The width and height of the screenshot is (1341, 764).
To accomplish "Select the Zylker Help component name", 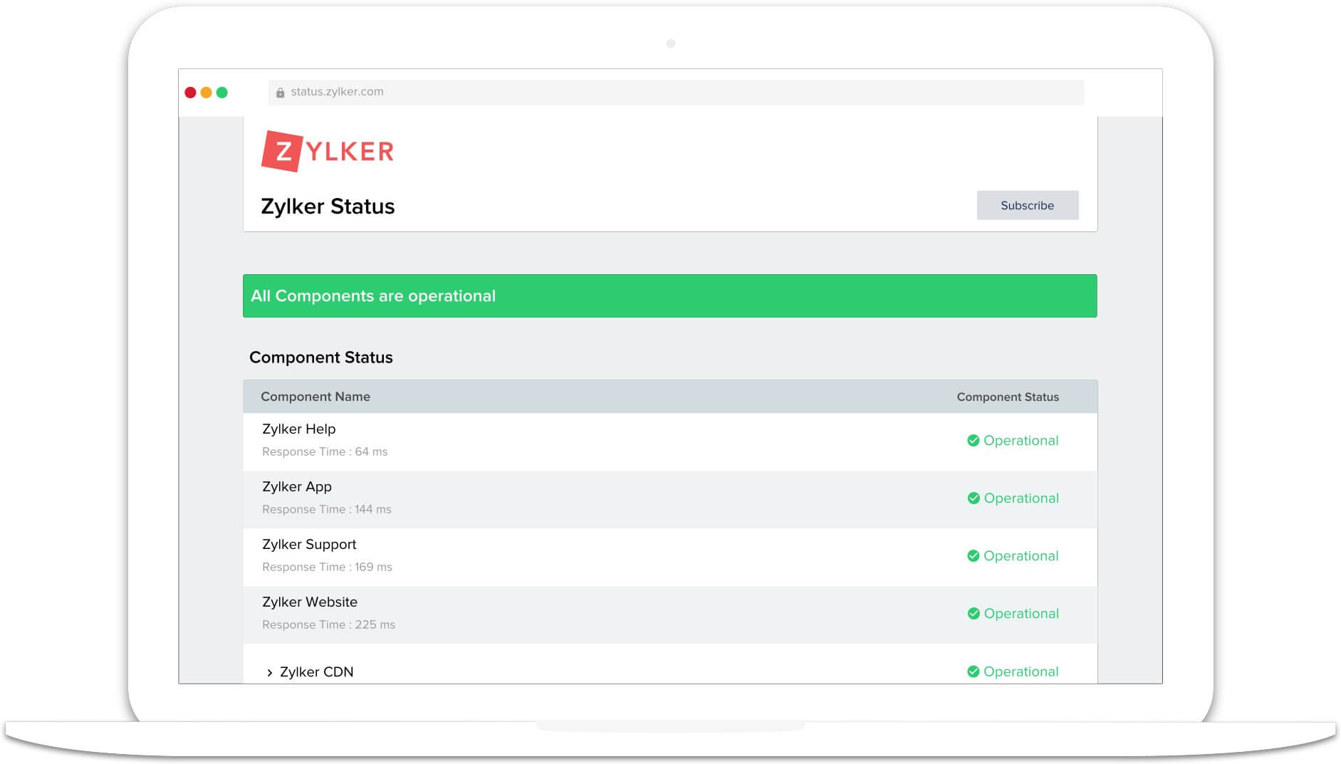I will pyautogui.click(x=298, y=429).
